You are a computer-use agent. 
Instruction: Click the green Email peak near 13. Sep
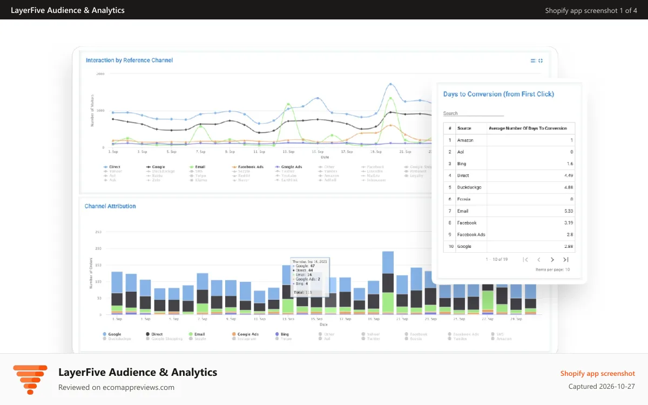(x=288, y=104)
